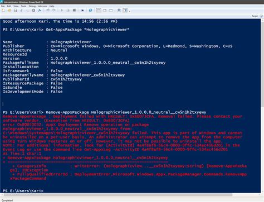The height and width of the screenshot is (202, 264).
Task: Click the Start PowerShell.exe blue icon
Action: (90, 10)
